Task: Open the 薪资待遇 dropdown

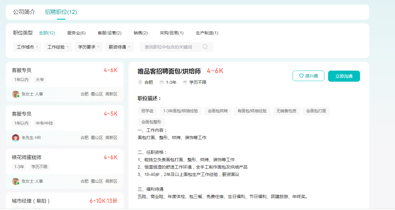Action: coord(119,47)
